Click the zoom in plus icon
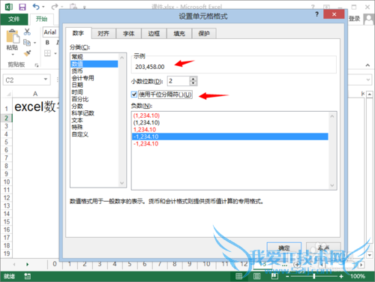The image size is (375, 282). (x=341, y=276)
